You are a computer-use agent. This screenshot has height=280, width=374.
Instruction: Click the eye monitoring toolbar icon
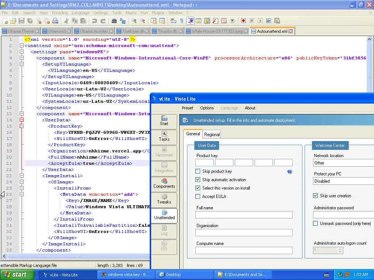[x=232, y=21]
